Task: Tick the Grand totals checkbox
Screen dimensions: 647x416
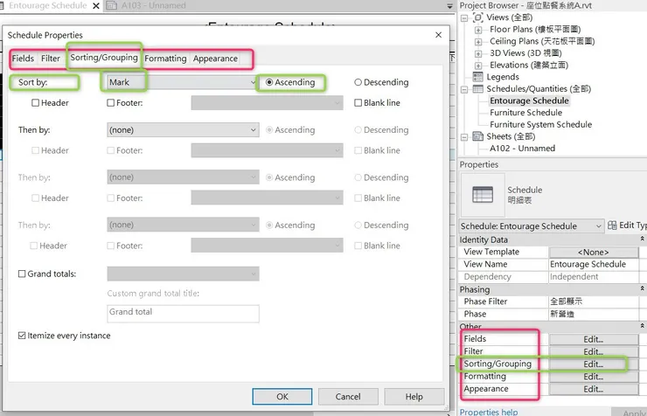Action: [22, 274]
